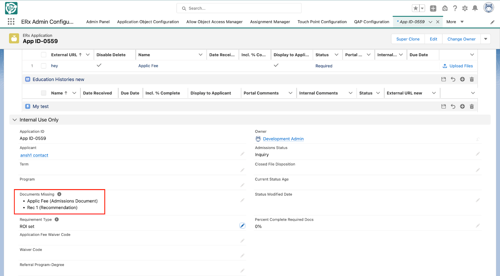
Task: Save the Education Histories new table
Action: [x=443, y=79]
